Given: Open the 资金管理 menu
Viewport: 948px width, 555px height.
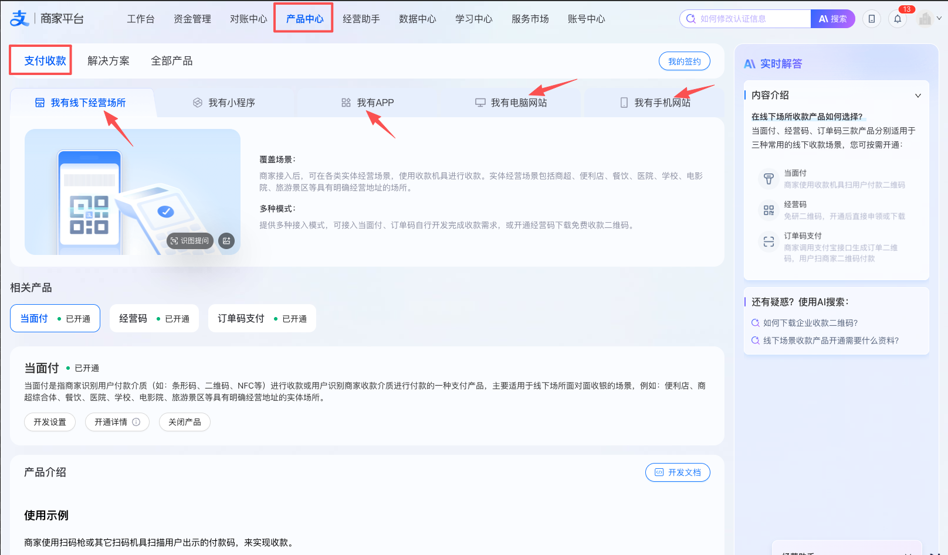Looking at the screenshot, I should pos(192,19).
